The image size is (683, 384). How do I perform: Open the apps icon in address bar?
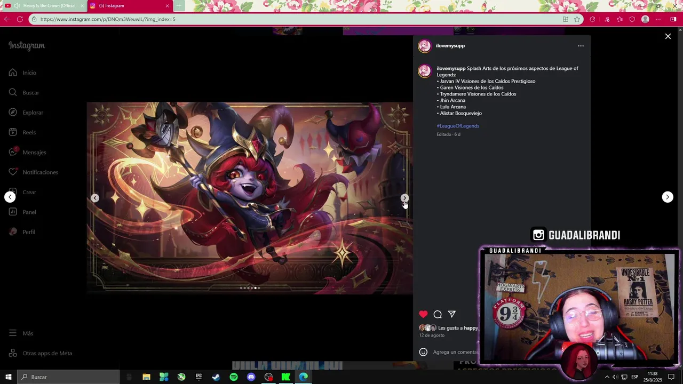[565, 19]
